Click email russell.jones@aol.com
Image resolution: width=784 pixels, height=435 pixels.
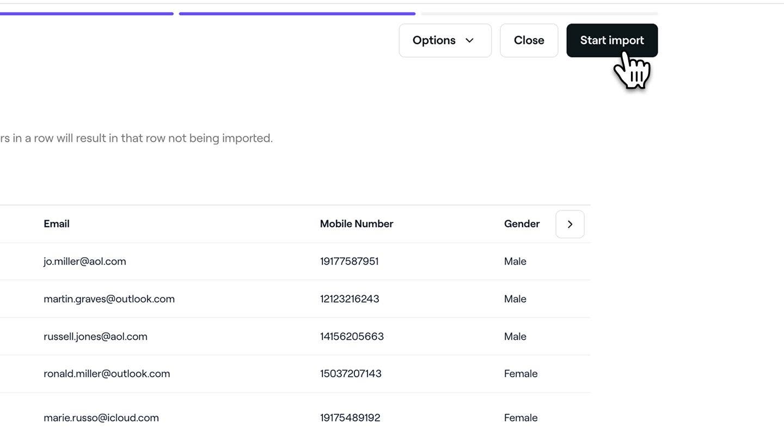coord(95,337)
